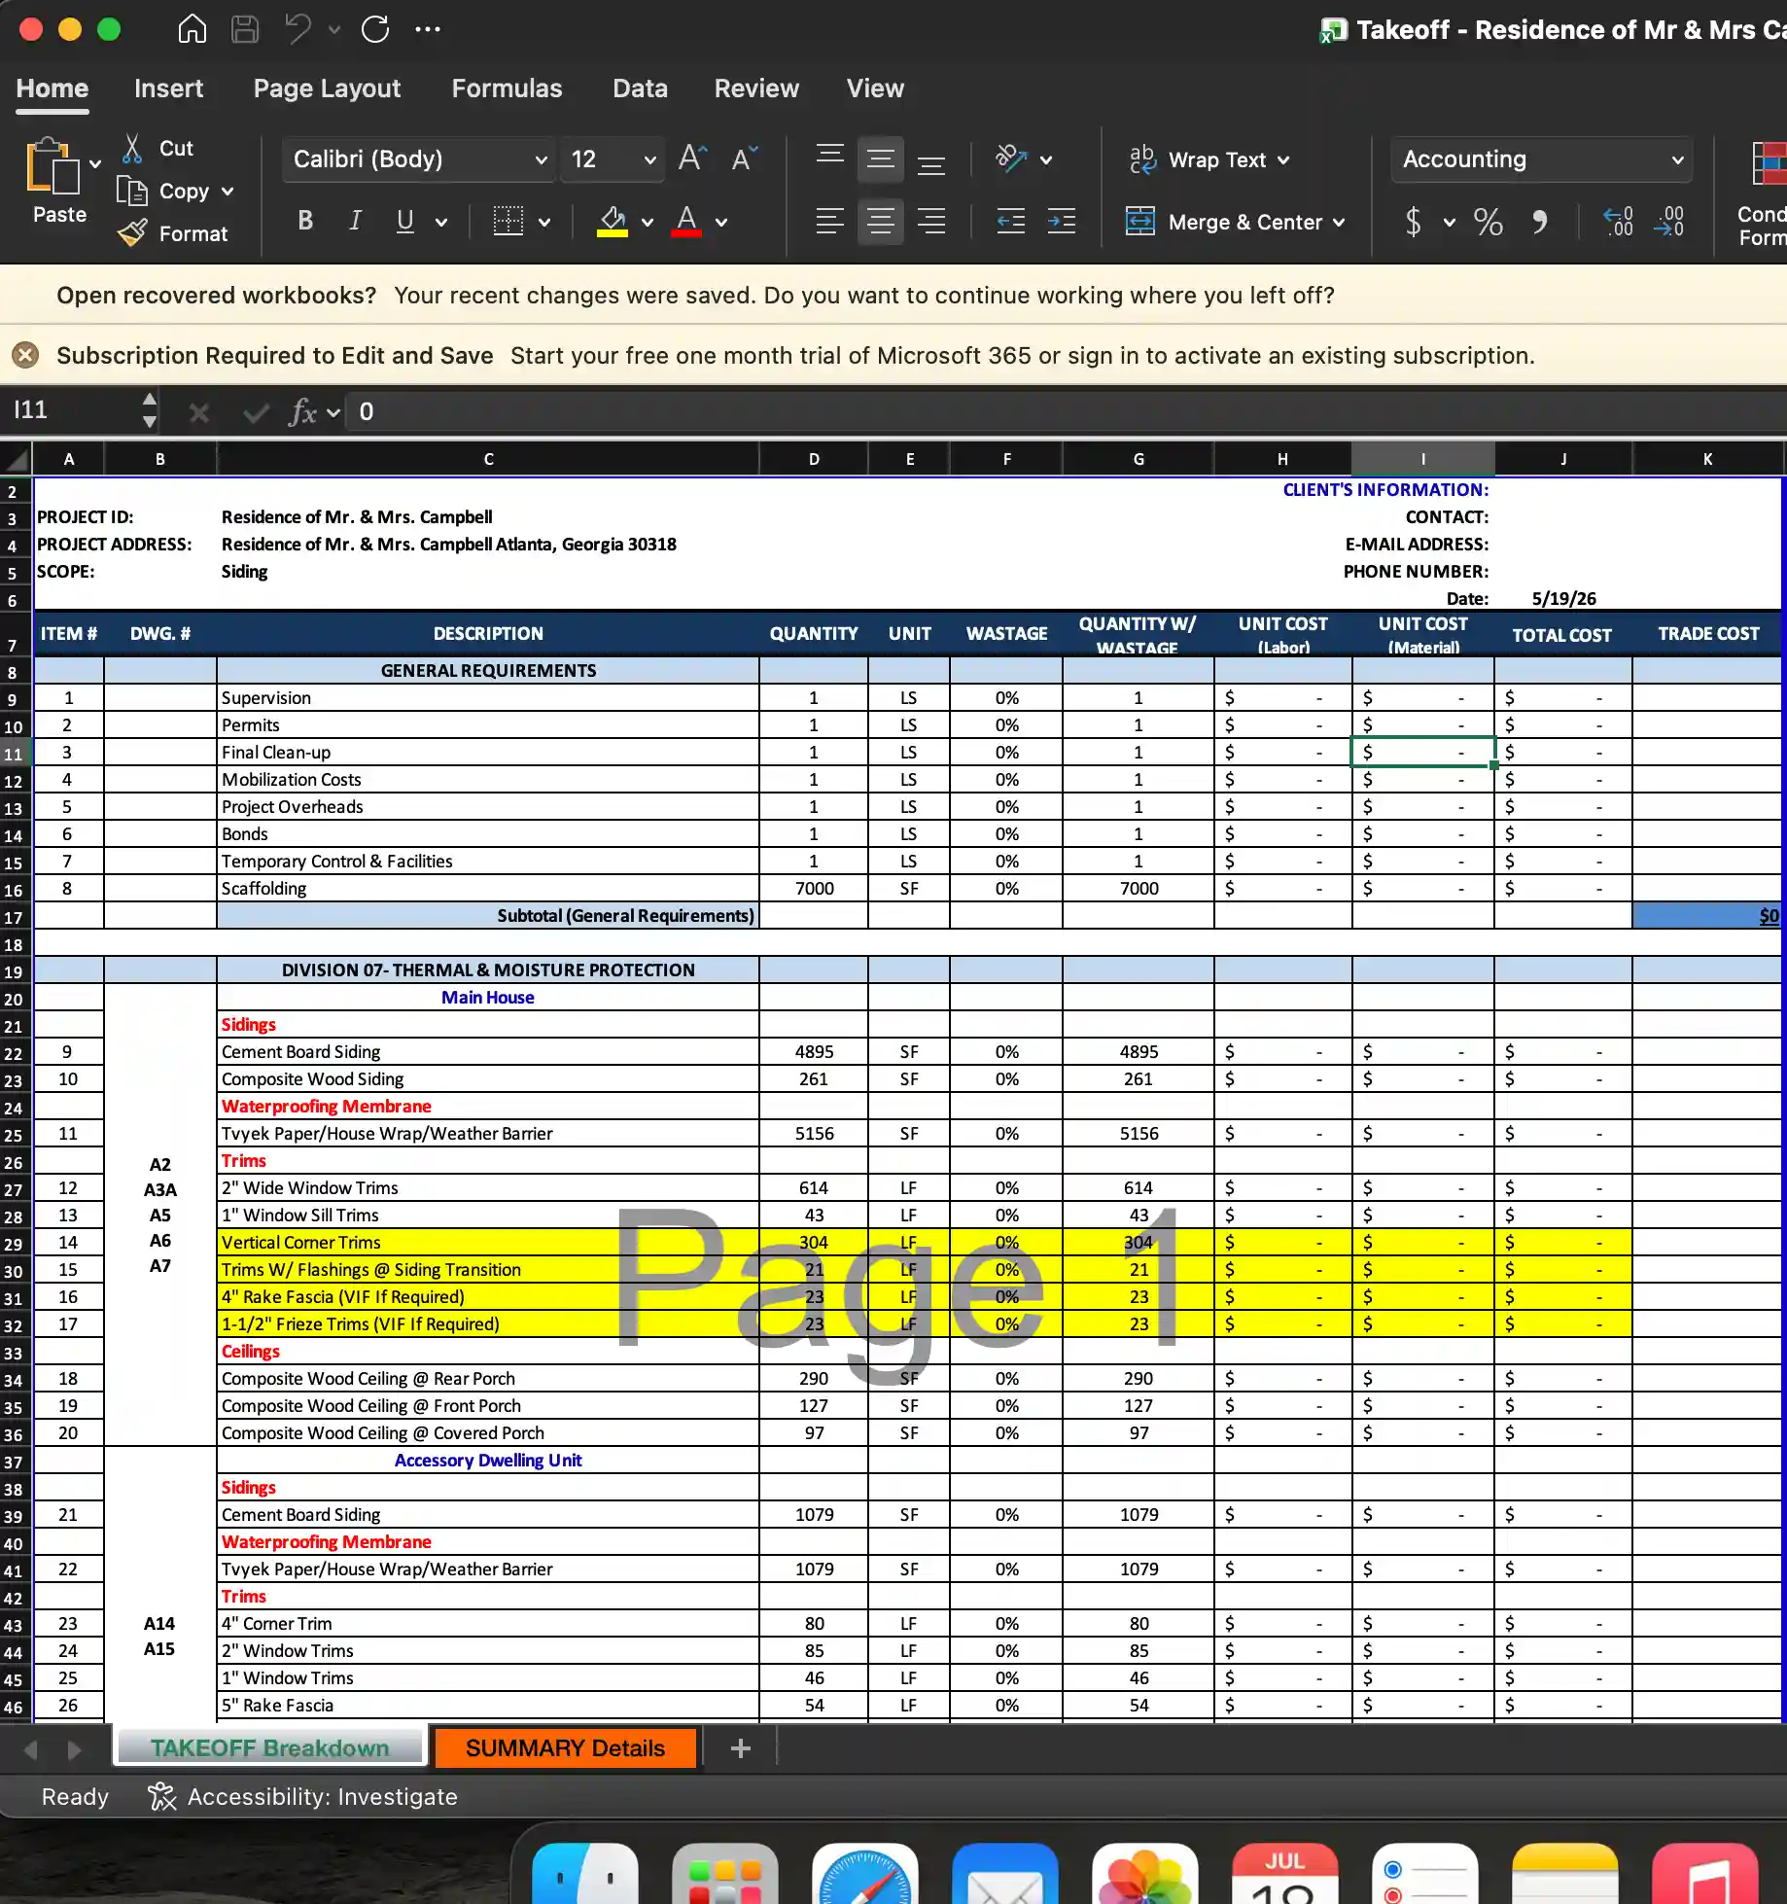This screenshot has width=1787, height=1904.
Task: Paste clipboard contents
Action: pyautogui.click(x=58, y=182)
